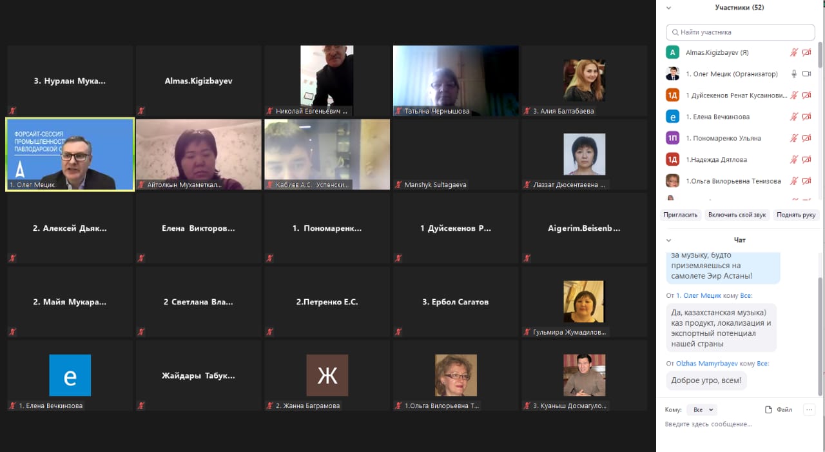The height and width of the screenshot is (452, 825).
Task: Select Куаныш Досмагуло's photo tile
Action: [x=585, y=375]
